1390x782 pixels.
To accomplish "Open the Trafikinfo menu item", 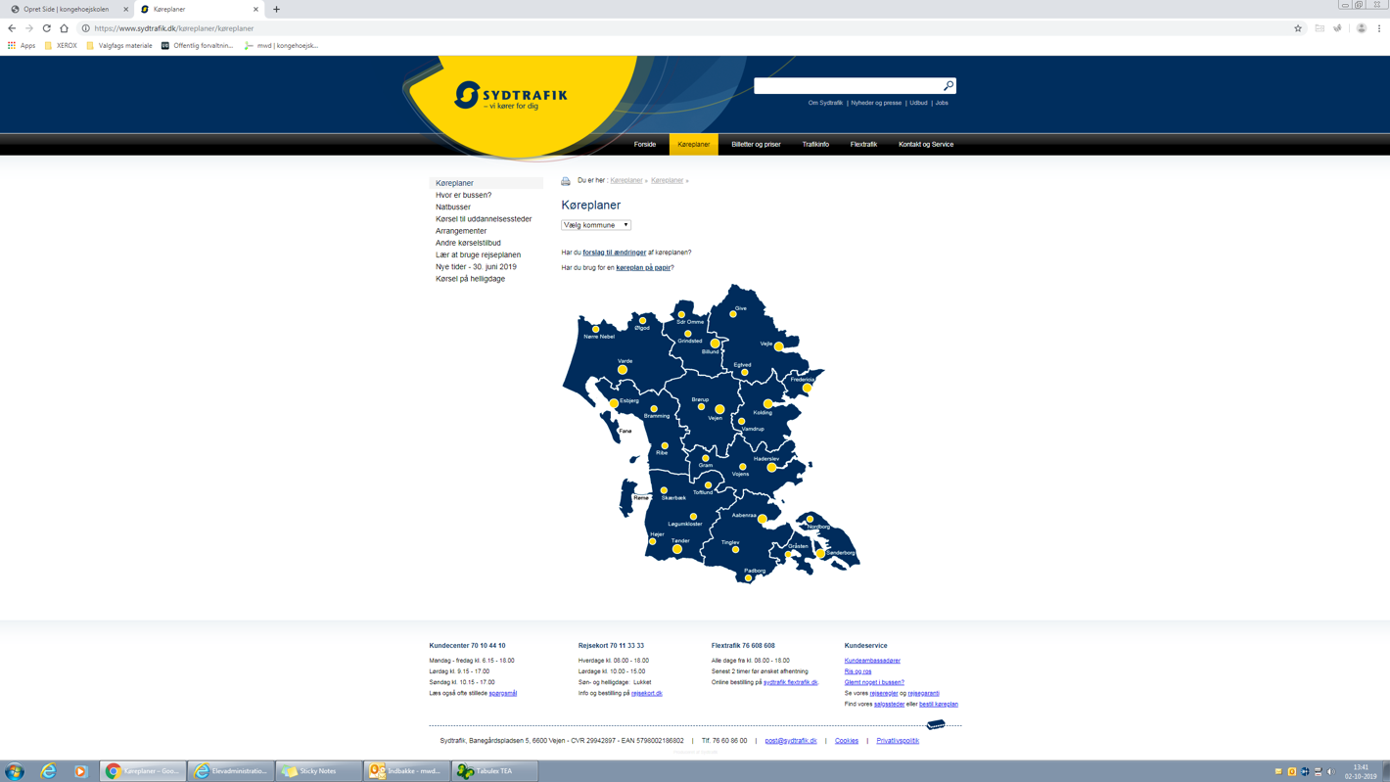I will click(815, 145).
